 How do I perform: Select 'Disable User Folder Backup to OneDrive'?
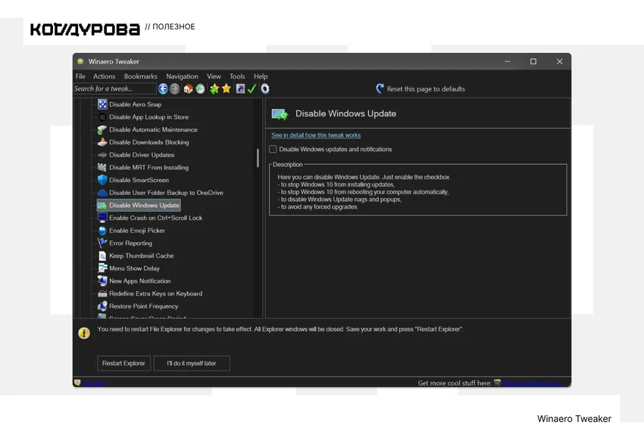coord(166,193)
